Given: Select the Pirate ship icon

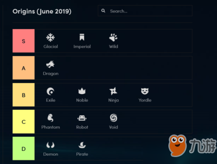Looking at the screenshot, I should pyautogui.click(x=82, y=145).
